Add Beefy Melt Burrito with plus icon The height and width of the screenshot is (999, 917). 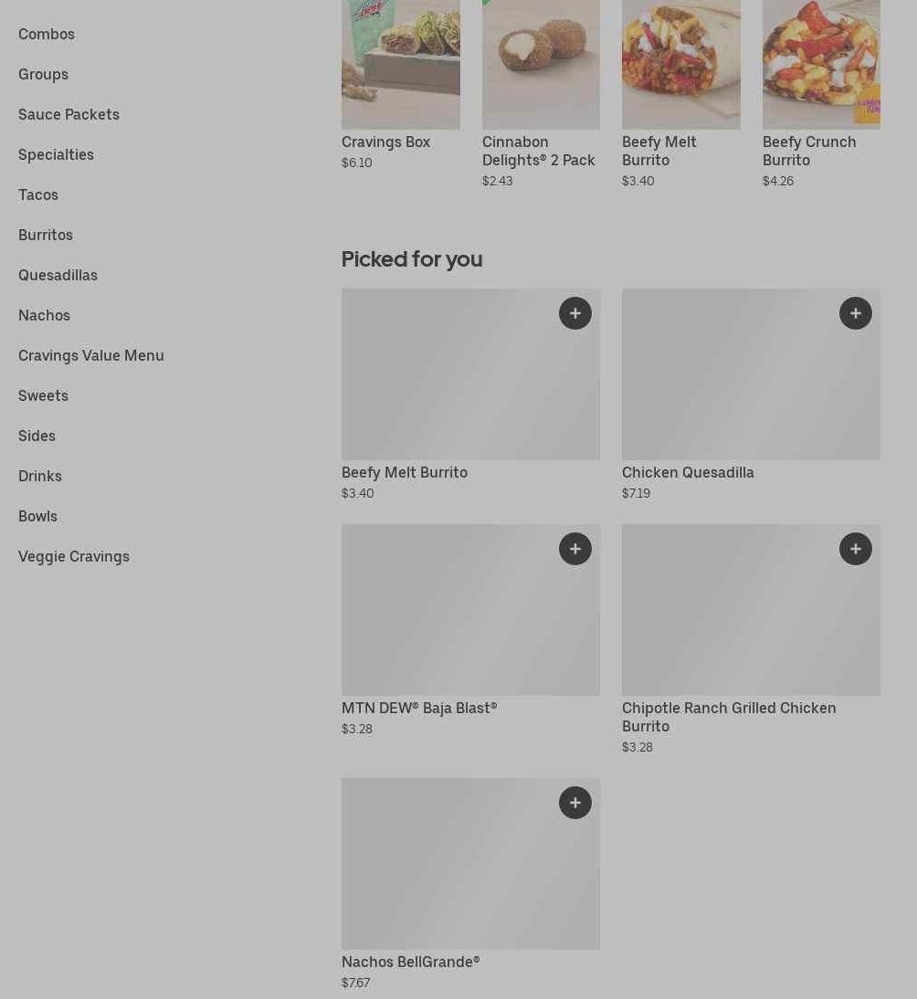[x=574, y=313]
